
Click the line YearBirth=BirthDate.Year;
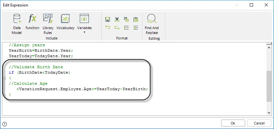point(41,50)
